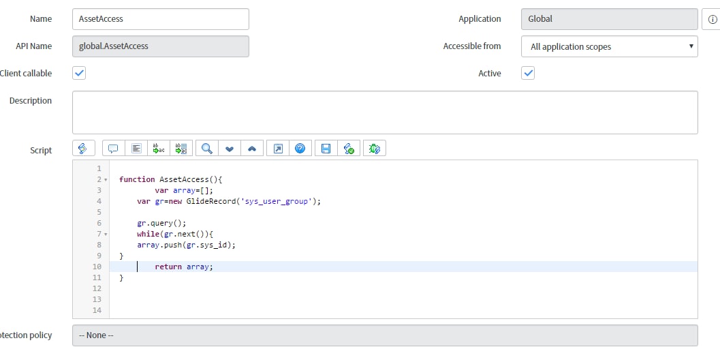The height and width of the screenshot is (362, 720).
Task: Open the script debugger bug icon
Action: 374,149
